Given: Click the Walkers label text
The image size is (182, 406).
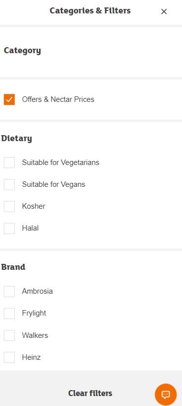Looking at the screenshot, I should [x=35, y=335].
